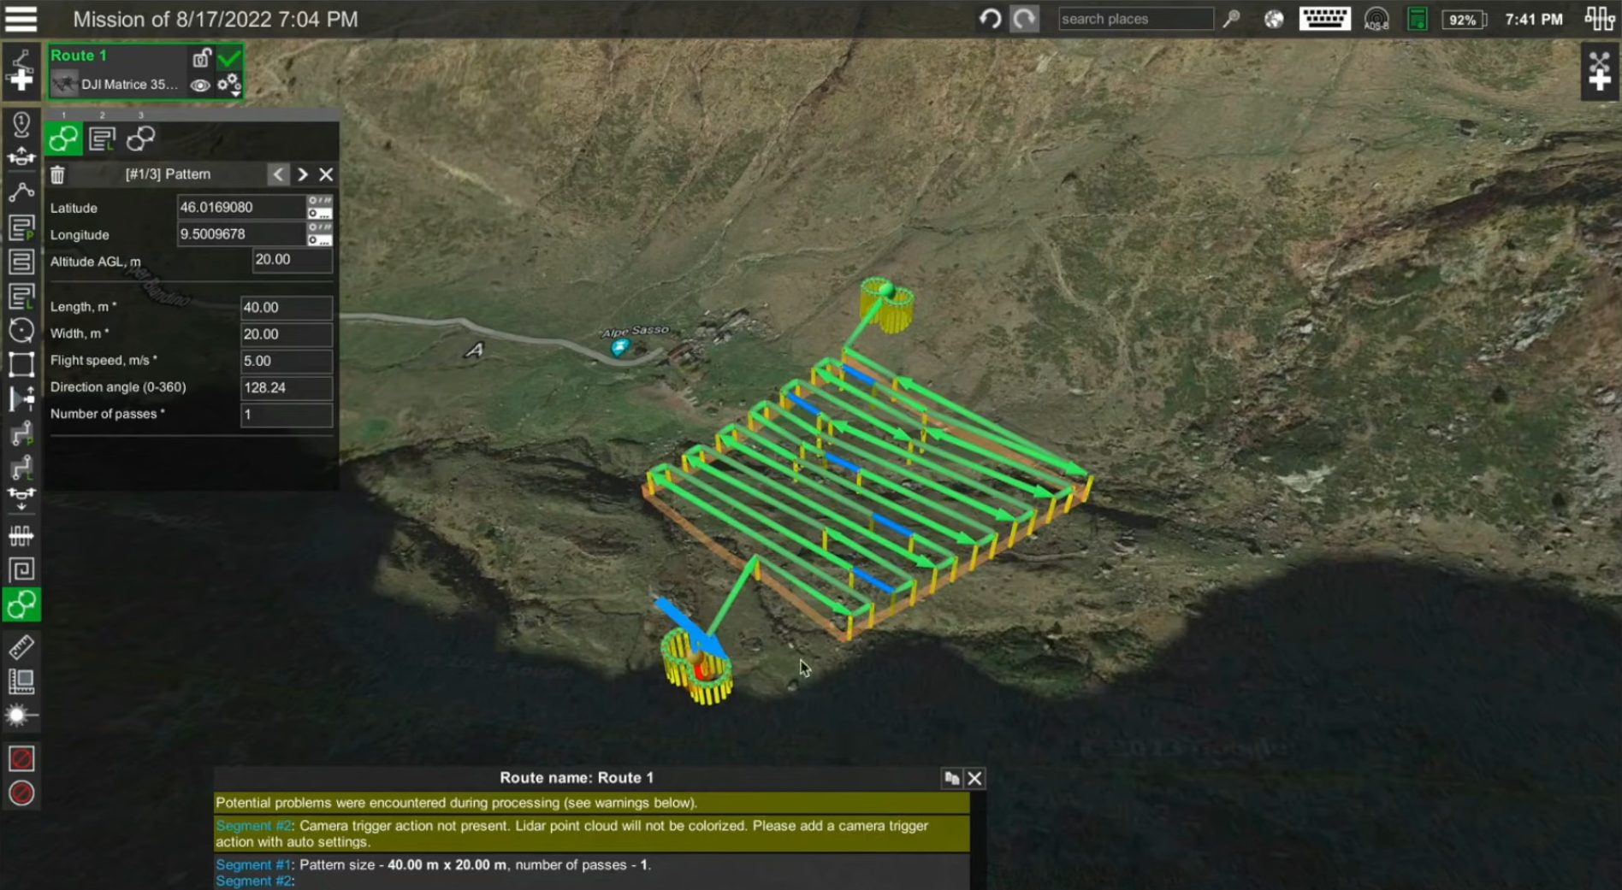1622x890 pixels.
Task: Redo the last undone action
Action: pyautogui.click(x=1024, y=18)
